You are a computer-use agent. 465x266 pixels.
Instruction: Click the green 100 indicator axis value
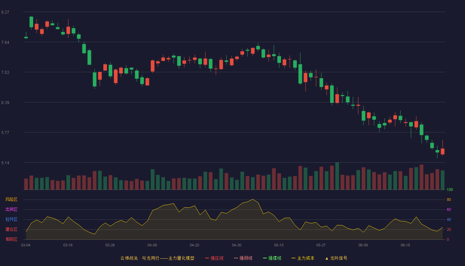coord(450,190)
